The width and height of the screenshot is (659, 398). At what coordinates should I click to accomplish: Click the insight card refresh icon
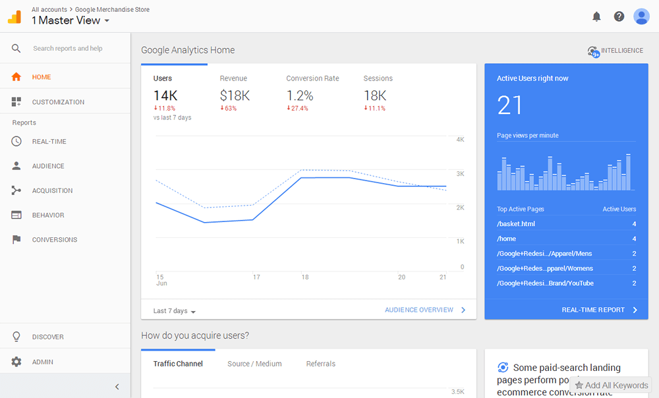coord(503,367)
